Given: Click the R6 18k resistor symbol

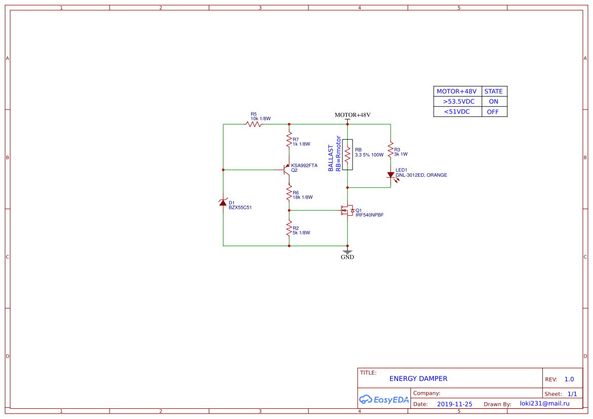Looking at the screenshot, I should pyautogui.click(x=289, y=193).
